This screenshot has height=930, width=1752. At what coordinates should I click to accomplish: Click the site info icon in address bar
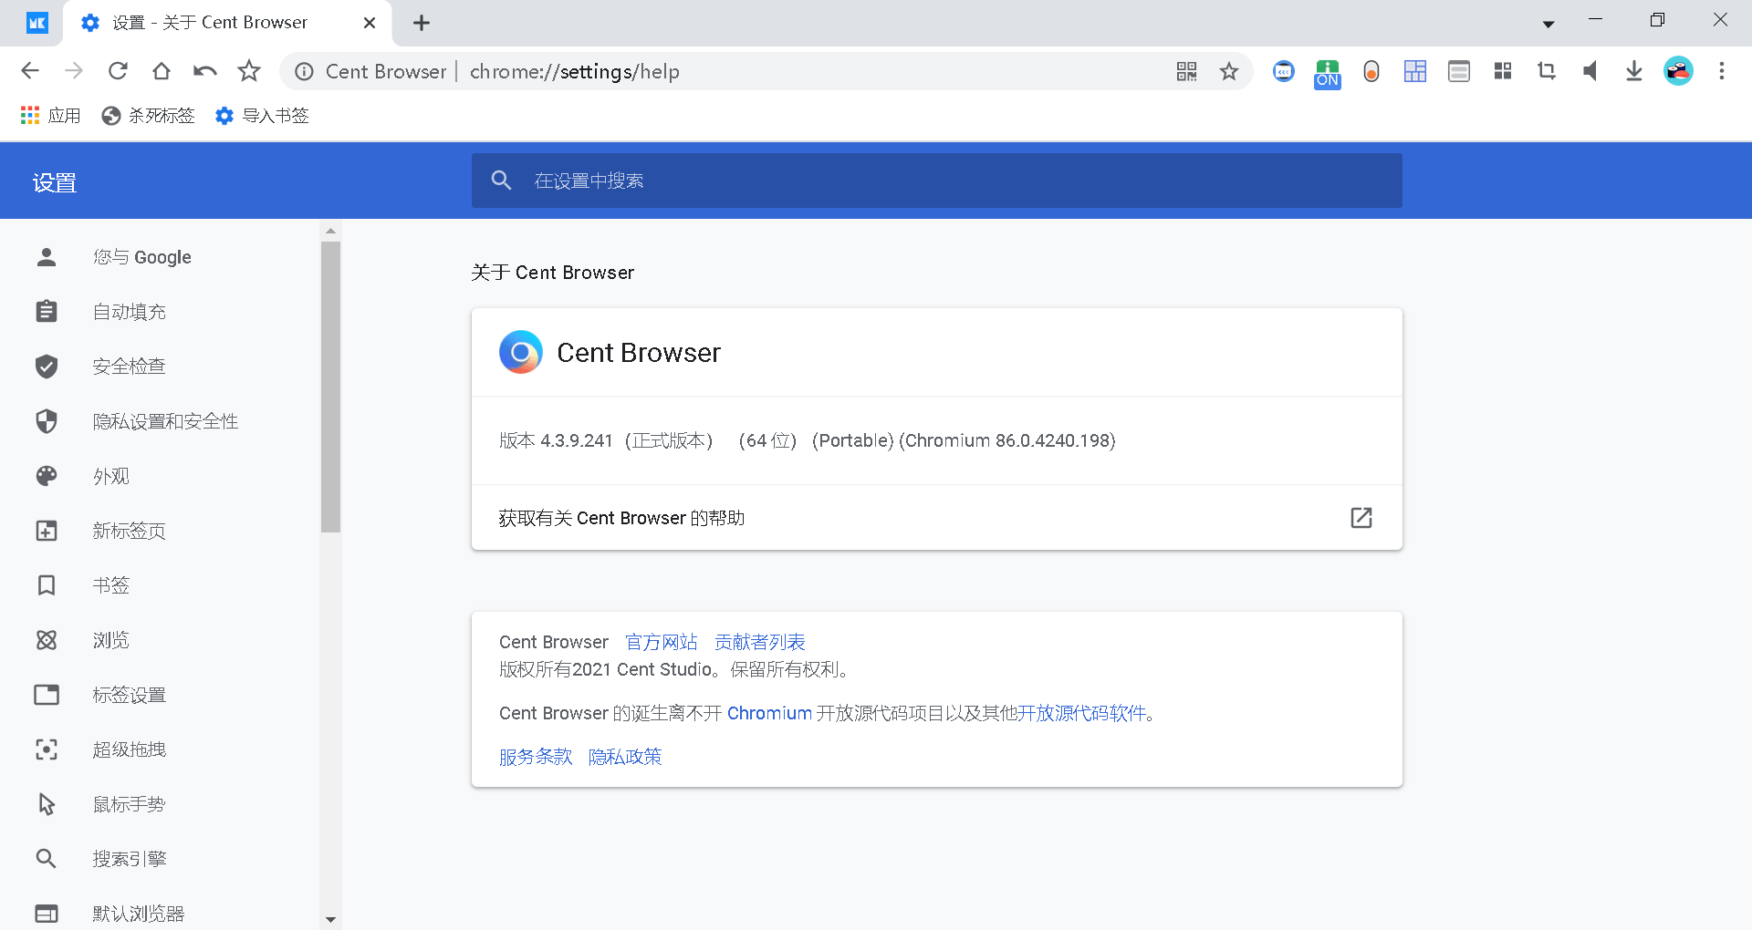tap(305, 71)
